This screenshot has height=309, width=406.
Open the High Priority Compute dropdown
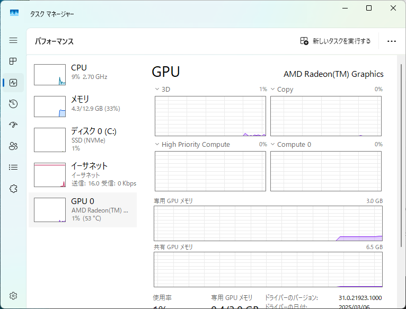(157, 144)
